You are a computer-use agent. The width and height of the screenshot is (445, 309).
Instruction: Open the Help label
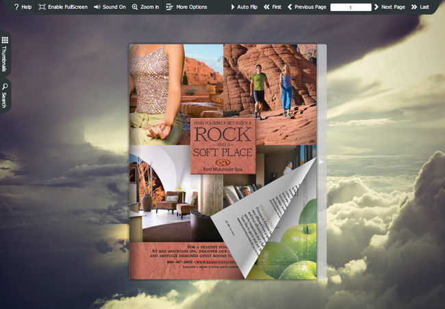(x=27, y=7)
